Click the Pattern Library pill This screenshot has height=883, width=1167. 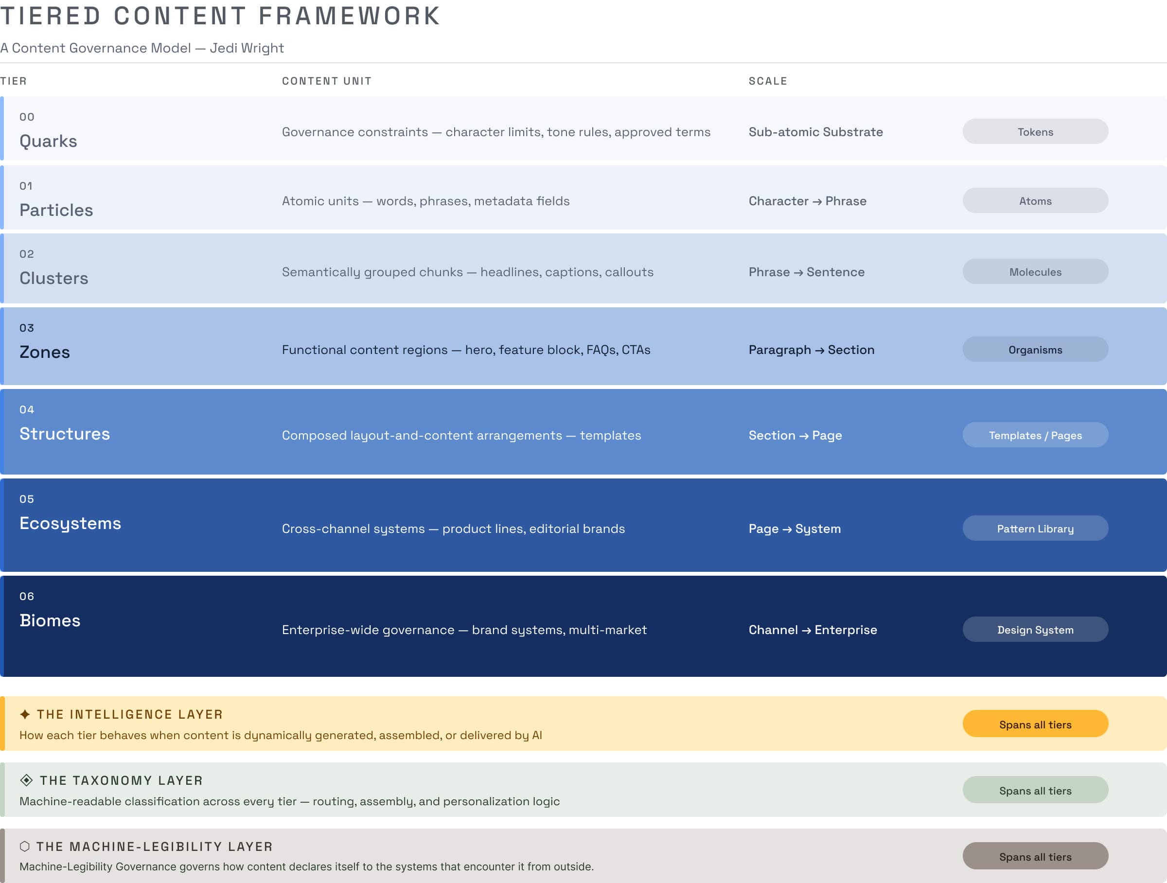(x=1035, y=528)
